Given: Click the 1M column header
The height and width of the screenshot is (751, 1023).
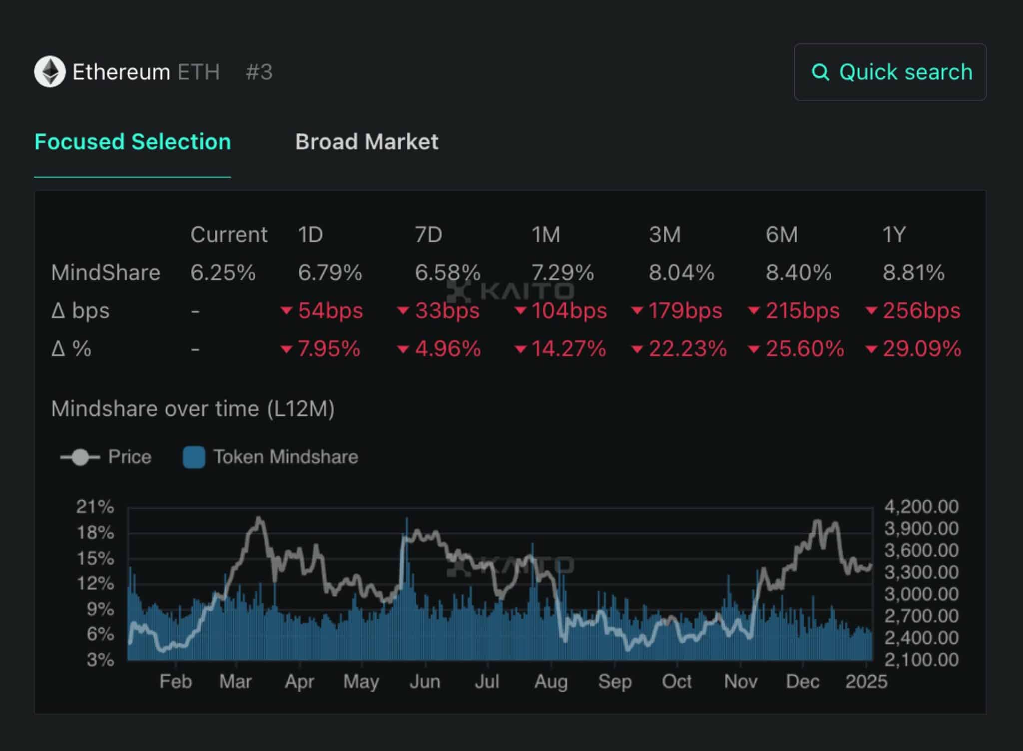Looking at the screenshot, I should tap(545, 235).
